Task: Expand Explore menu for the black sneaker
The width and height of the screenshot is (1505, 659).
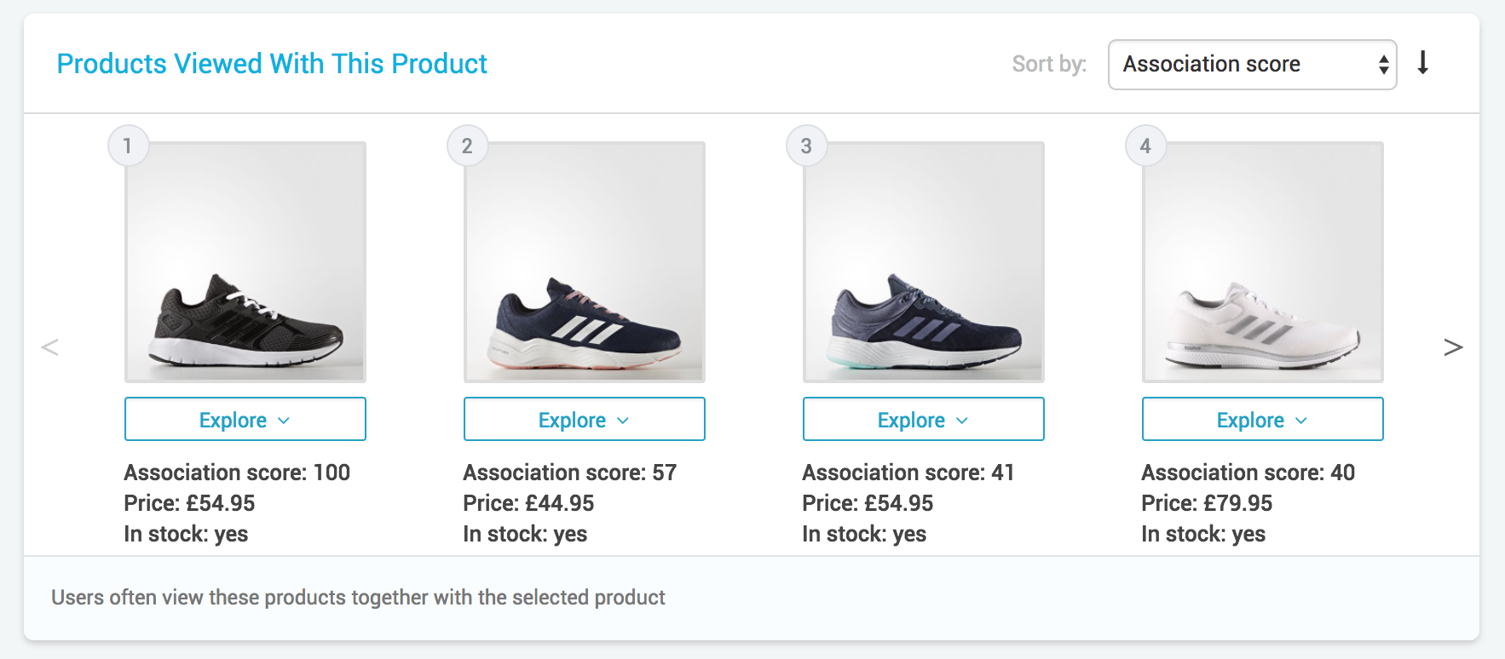Action: pos(245,420)
